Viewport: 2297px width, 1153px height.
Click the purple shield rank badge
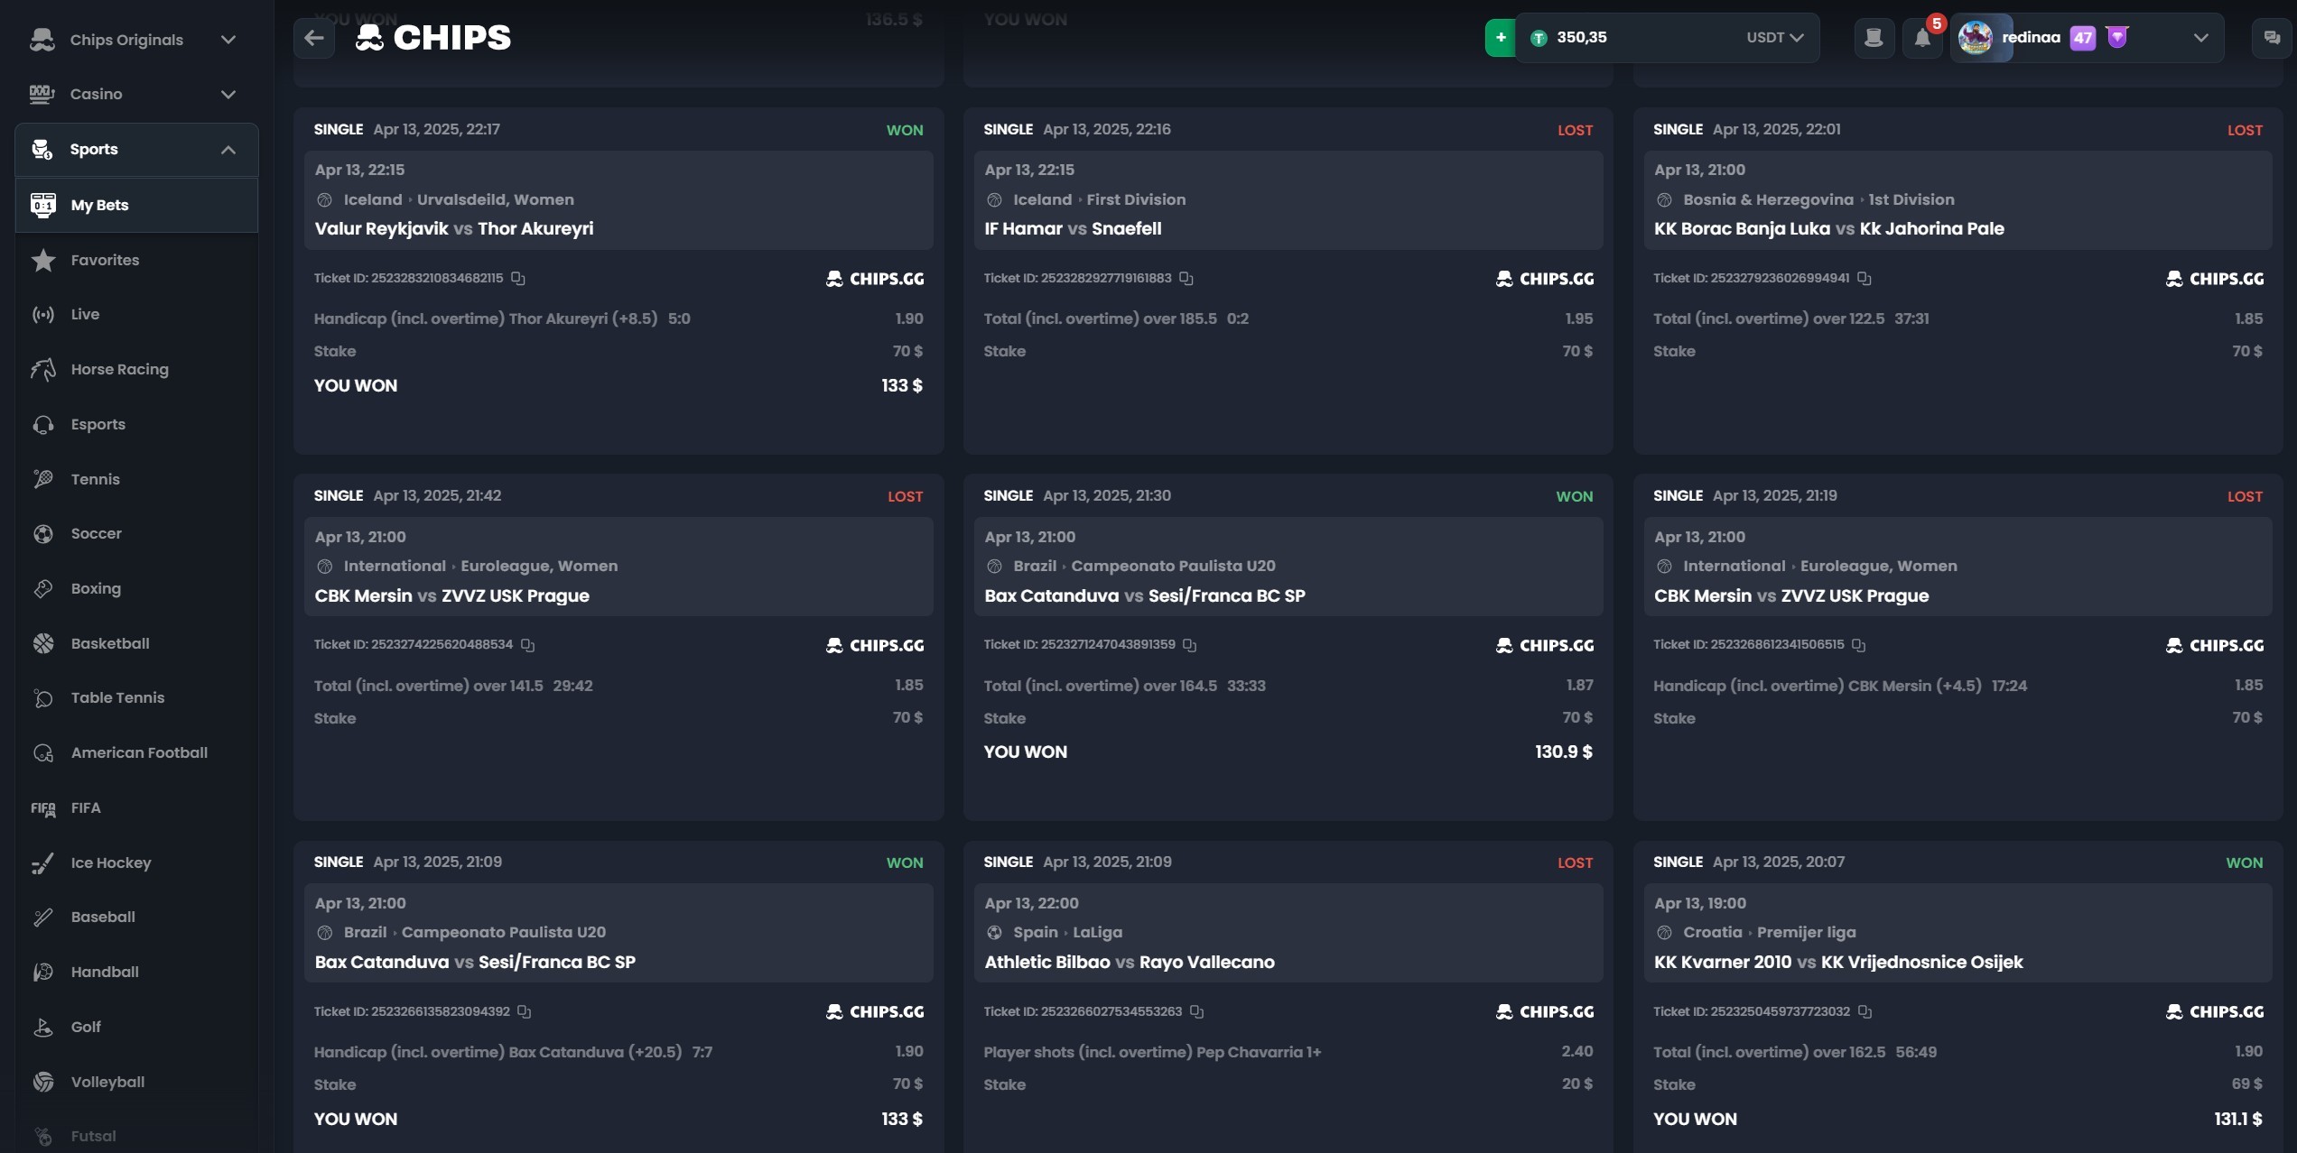2117,37
